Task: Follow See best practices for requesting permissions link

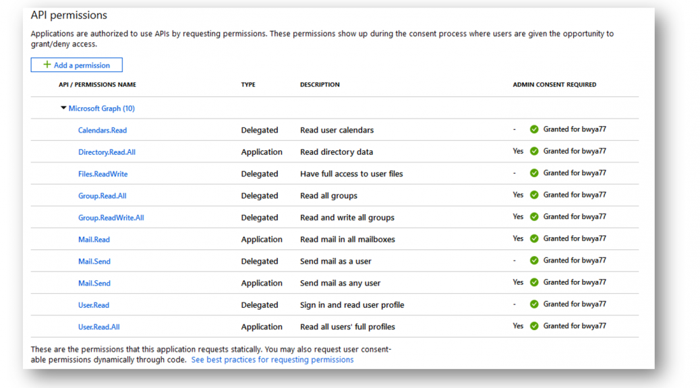Action: pos(272,360)
